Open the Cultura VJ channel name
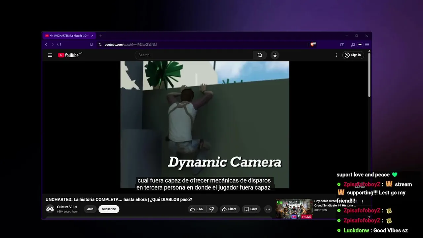Viewport: 423px width, 238px height. click(65, 207)
